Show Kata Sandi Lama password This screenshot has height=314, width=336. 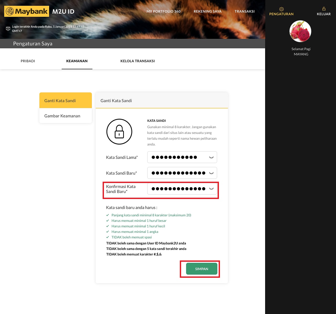point(211,157)
